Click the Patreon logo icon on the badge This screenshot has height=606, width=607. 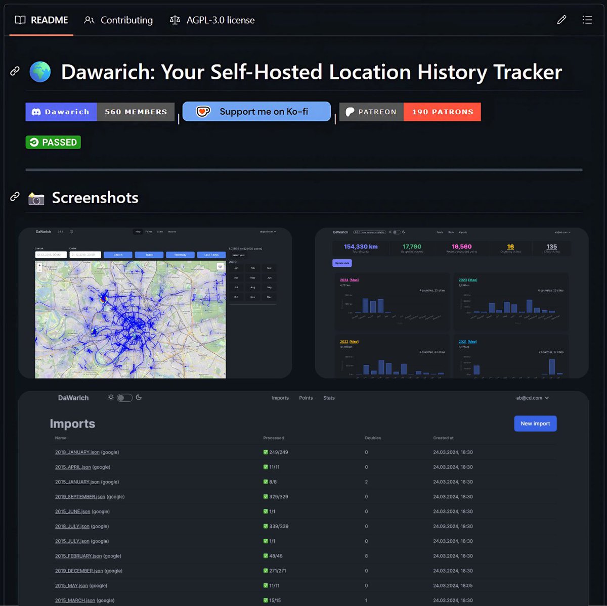coord(350,112)
